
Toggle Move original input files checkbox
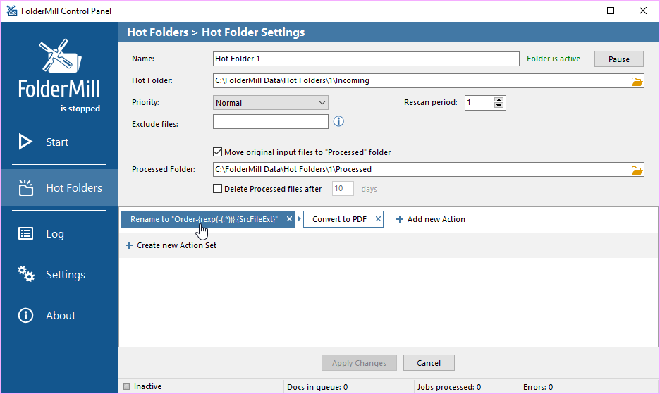218,152
